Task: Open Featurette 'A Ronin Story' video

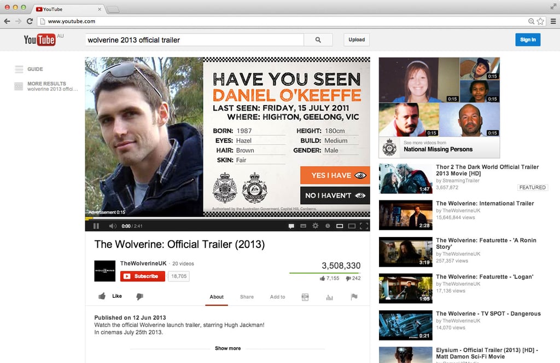Action: point(486,244)
